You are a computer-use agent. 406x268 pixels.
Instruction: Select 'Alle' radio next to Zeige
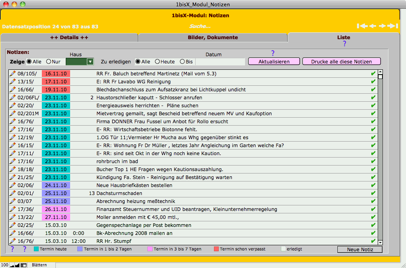(29, 62)
